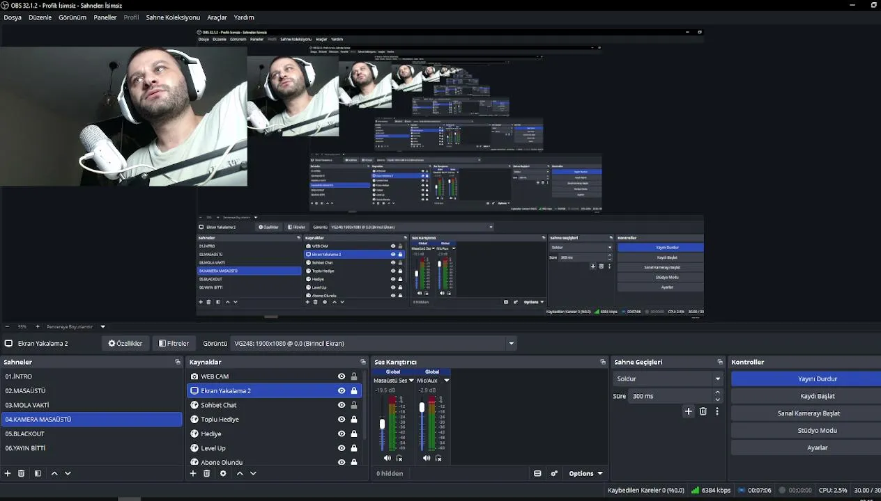This screenshot has height=501, width=881.
Task: Open the Sahne Koleksiyonu menu
Action: tap(173, 17)
